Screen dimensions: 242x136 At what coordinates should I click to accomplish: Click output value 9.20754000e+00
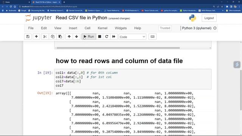click(x=116, y=132)
